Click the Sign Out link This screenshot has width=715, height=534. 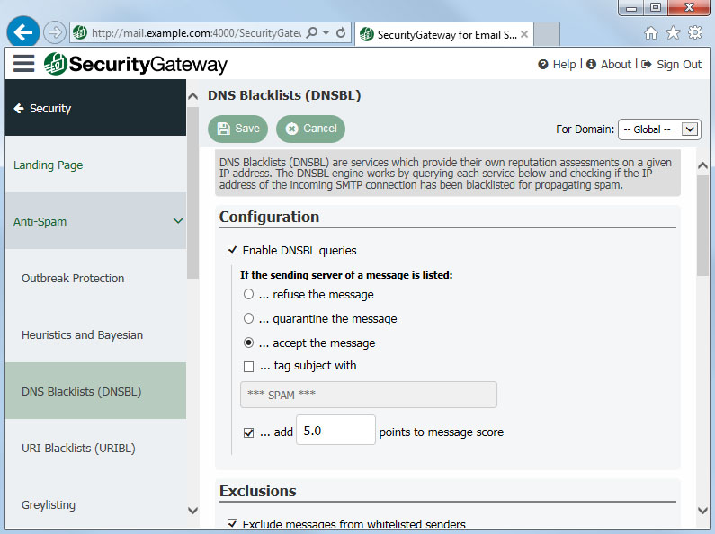coord(679,64)
